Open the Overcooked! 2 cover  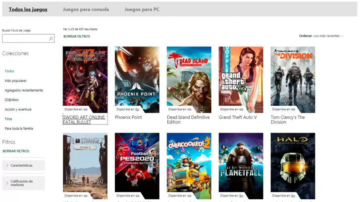[189, 166]
